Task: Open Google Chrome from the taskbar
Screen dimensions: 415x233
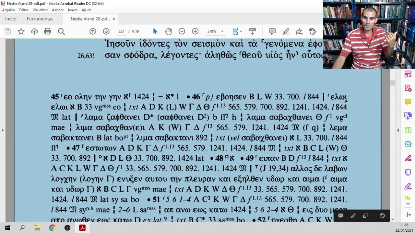Action: coord(52,228)
